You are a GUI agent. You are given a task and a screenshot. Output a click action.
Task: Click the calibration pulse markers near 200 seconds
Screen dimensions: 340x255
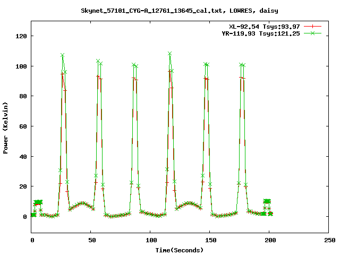click(x=267, y=201)
